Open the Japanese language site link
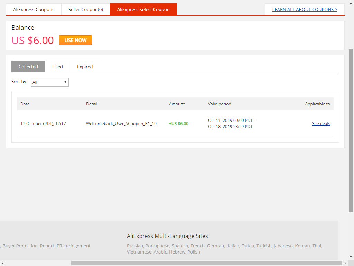The width and height of the screenshot is (354, 266). (x=283, y=246)
